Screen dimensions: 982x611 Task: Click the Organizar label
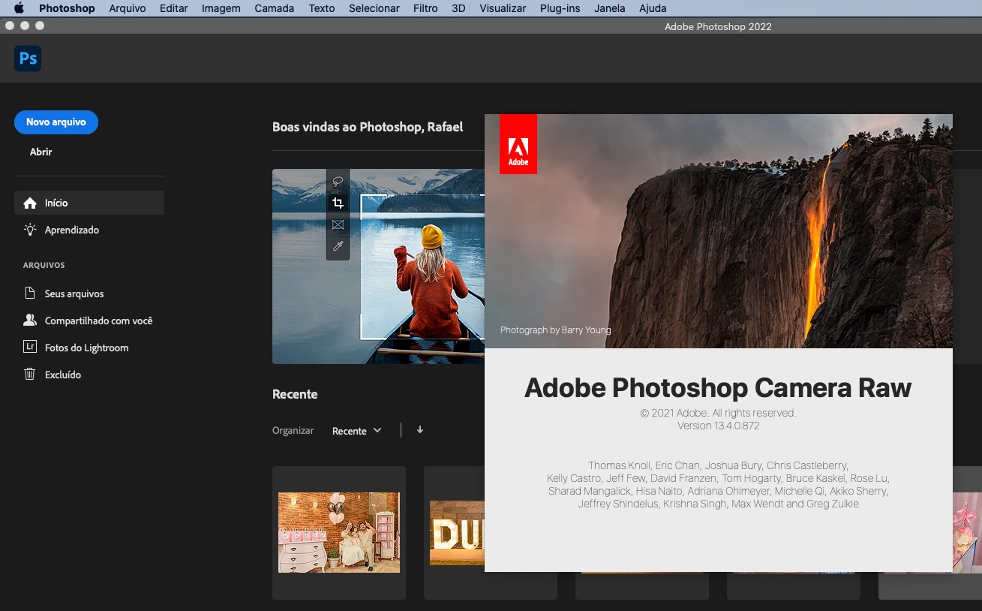tap(293, 431)
